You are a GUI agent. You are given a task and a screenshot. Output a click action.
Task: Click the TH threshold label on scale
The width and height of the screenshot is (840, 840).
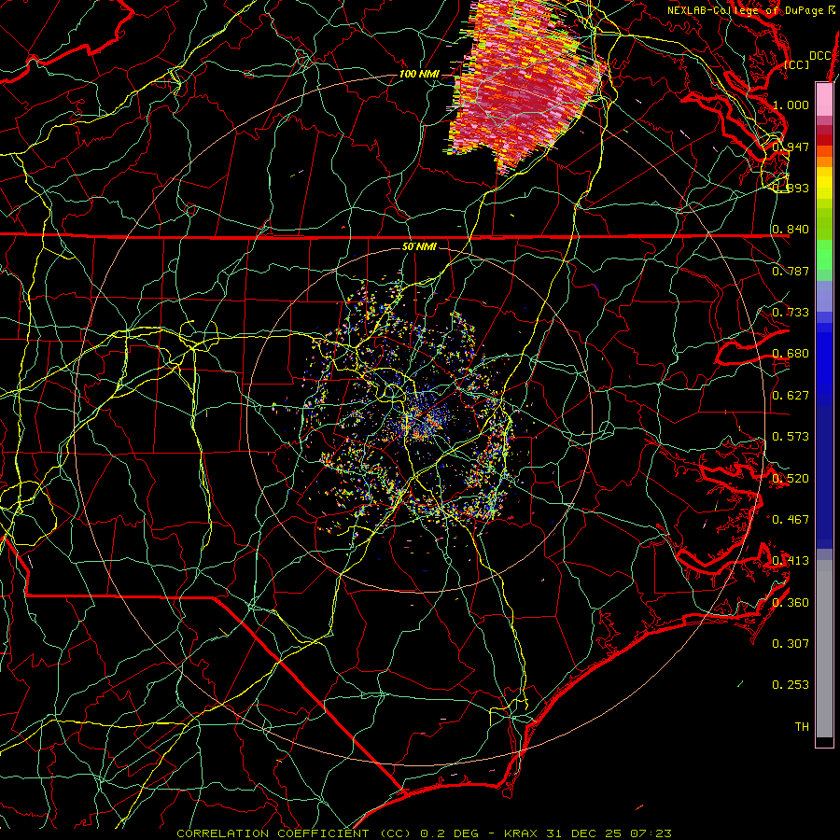point(802,726)
